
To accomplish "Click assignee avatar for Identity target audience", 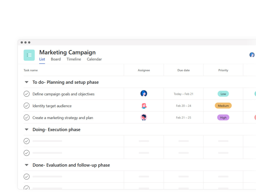I will click(x=144, y=106).
